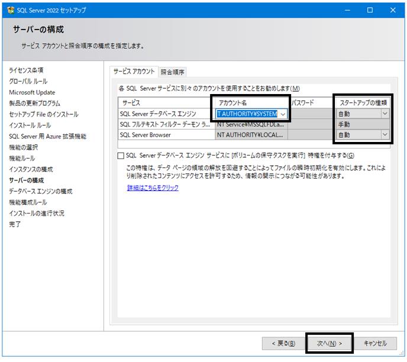Minimize the SQL Server 2022 setup window
Image resolution: width=407 pixels, height=362 pixels.
point(347,10)
